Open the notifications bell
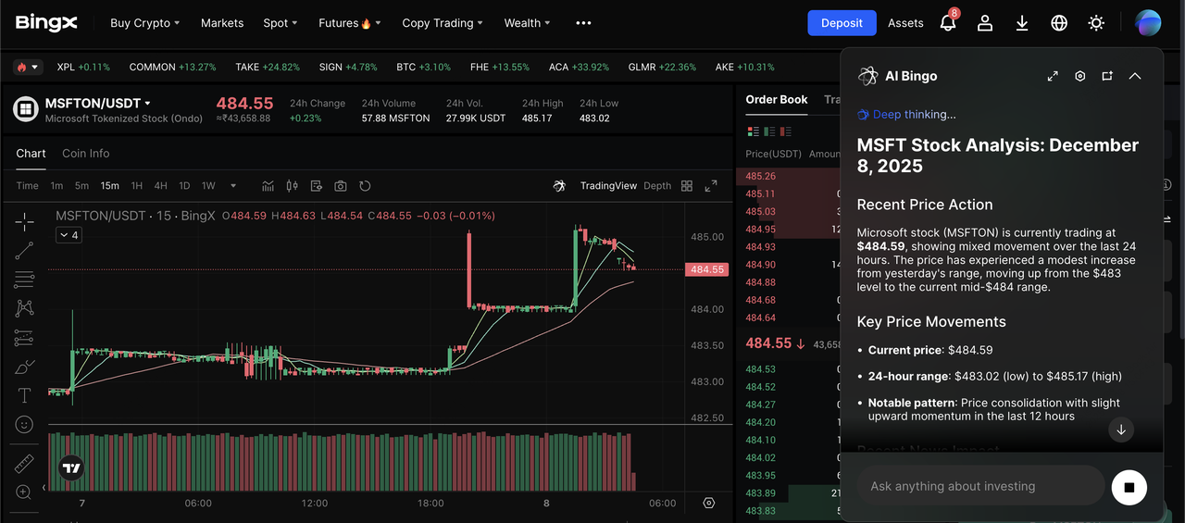 point(948,23)
